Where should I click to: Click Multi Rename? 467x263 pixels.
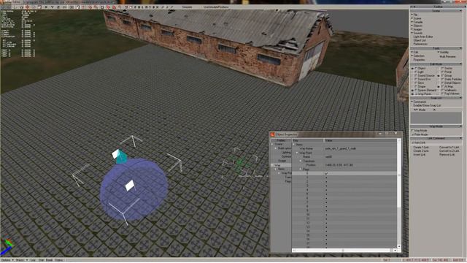coord(447,56)
